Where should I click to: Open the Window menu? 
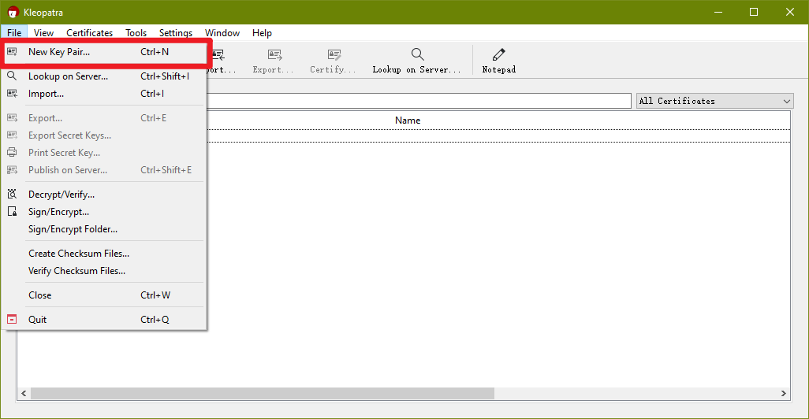222,33
